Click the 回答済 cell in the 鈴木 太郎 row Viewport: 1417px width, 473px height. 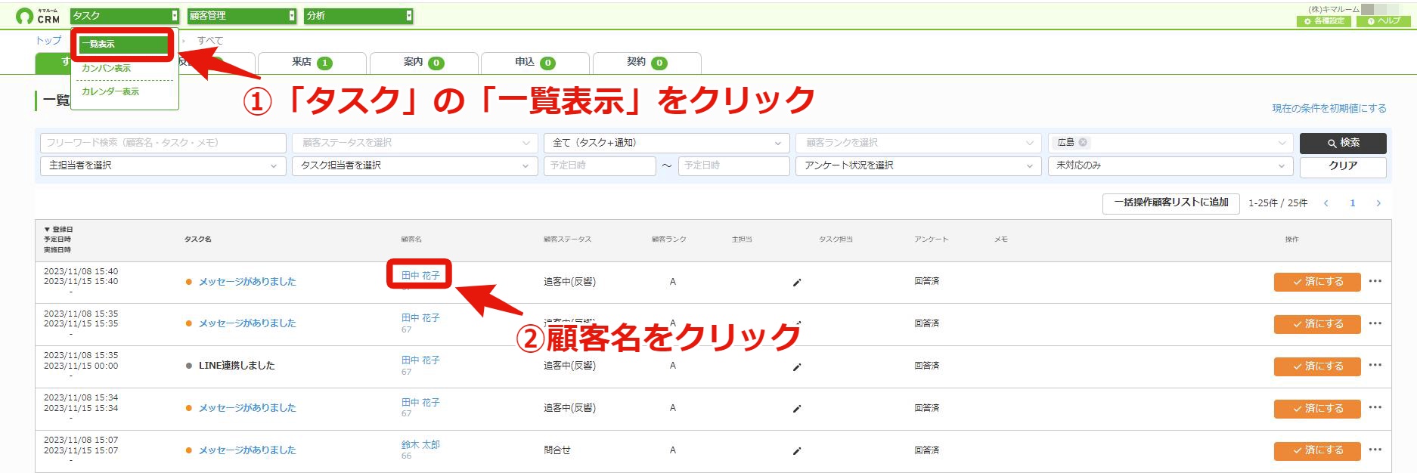926,450
